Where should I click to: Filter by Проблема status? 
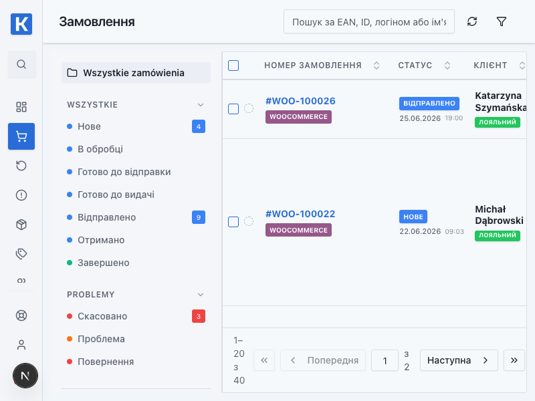click(136, 339)
